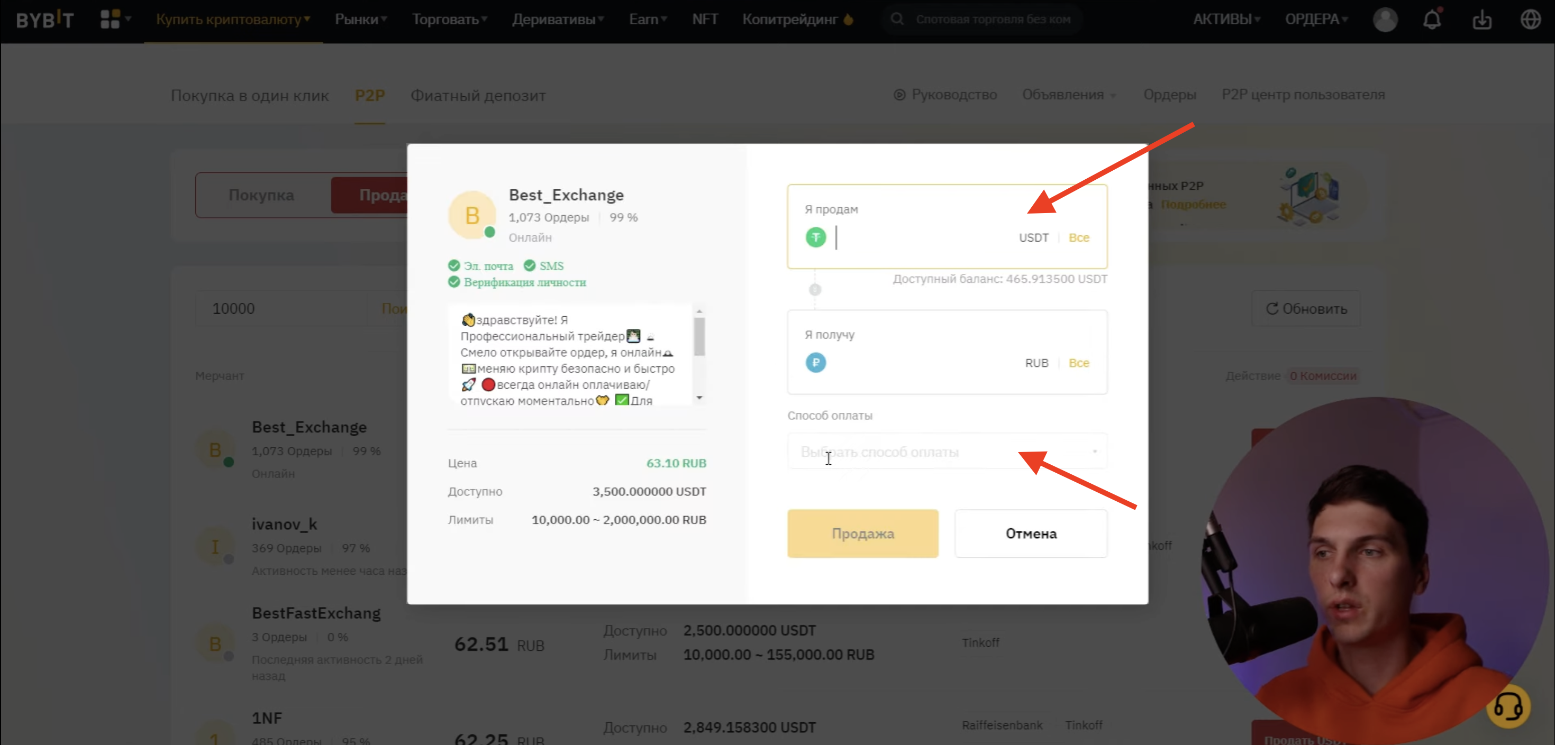Expand the Деривативы menu
Viewport: 1555px width, 745px height.
pos(558,20)
